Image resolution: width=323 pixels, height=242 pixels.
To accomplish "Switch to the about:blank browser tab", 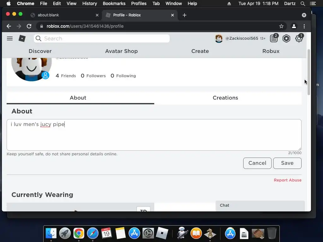I will pyautogui.click(x=64, y=15).
